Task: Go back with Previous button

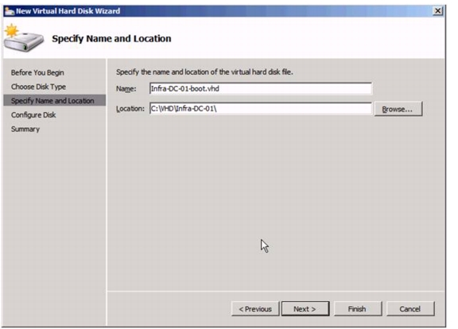Action: [255, 309]
